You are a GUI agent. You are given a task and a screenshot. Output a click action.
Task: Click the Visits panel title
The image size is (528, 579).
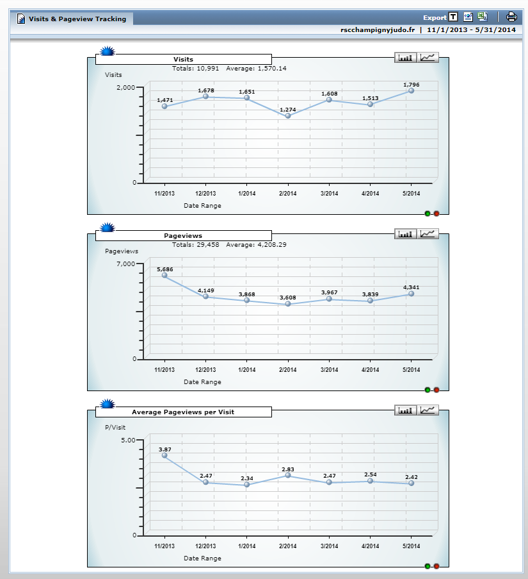(x=184, y=60)
